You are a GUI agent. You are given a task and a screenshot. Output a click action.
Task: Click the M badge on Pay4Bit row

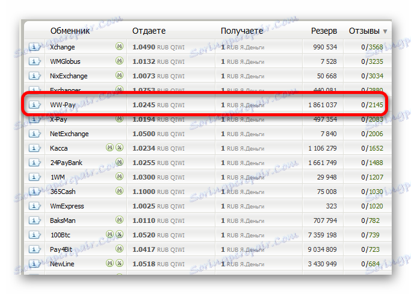point(119,249)
